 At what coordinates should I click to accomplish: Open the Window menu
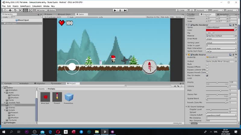point(46,6)
